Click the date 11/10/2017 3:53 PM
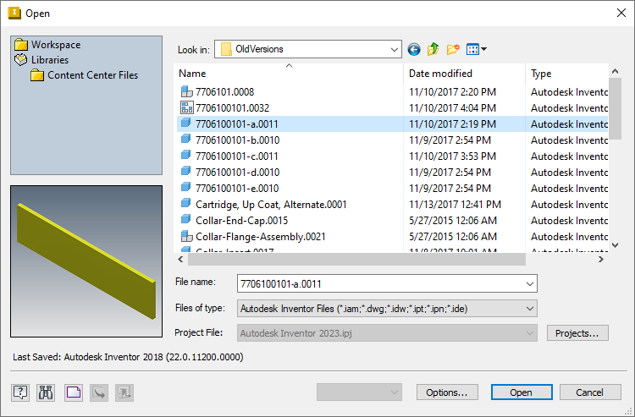The height and width of the screenshot is (417, 635). [452, 156]
